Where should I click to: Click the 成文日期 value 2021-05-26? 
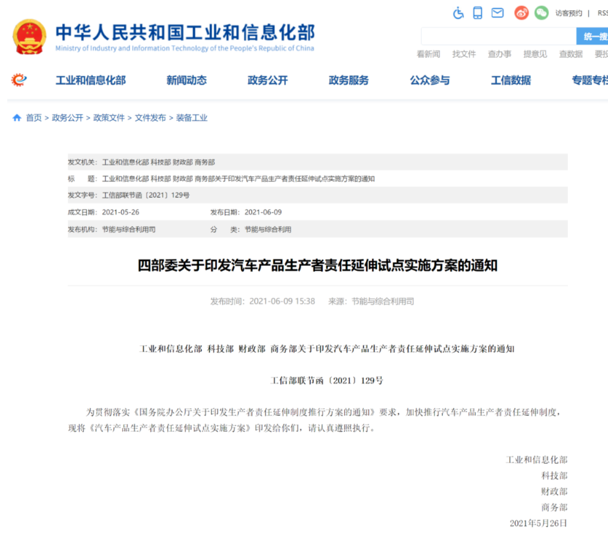tap(121, 212)
